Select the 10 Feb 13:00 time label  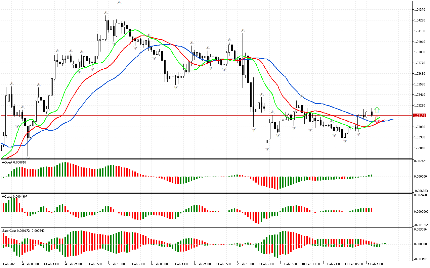click(310, 264)
